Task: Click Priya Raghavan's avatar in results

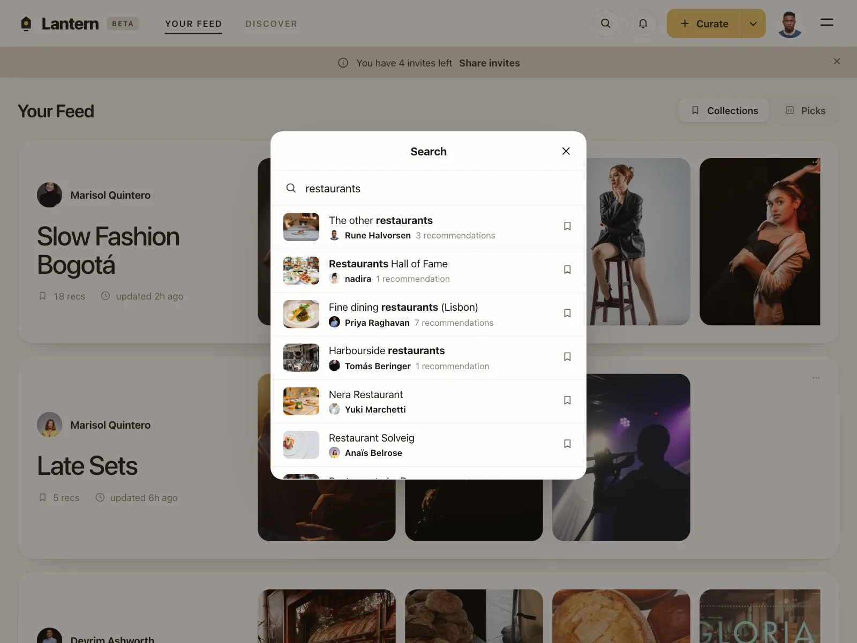Action: [334, 322]
